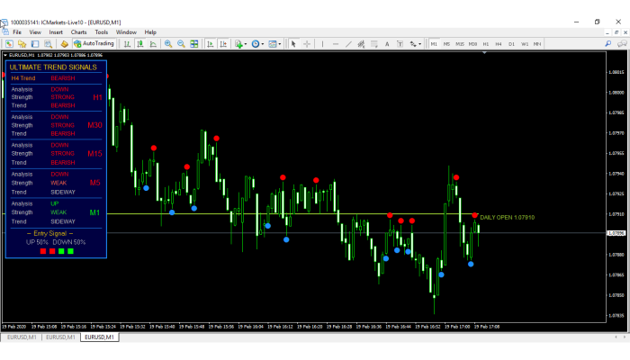The height and width of the screenshot is (360, 630).
Task: Expand the indicators list dropdown arrow
Action: 245,43
